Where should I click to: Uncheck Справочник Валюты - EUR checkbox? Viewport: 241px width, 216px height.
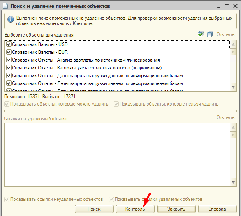pos(9,52)
